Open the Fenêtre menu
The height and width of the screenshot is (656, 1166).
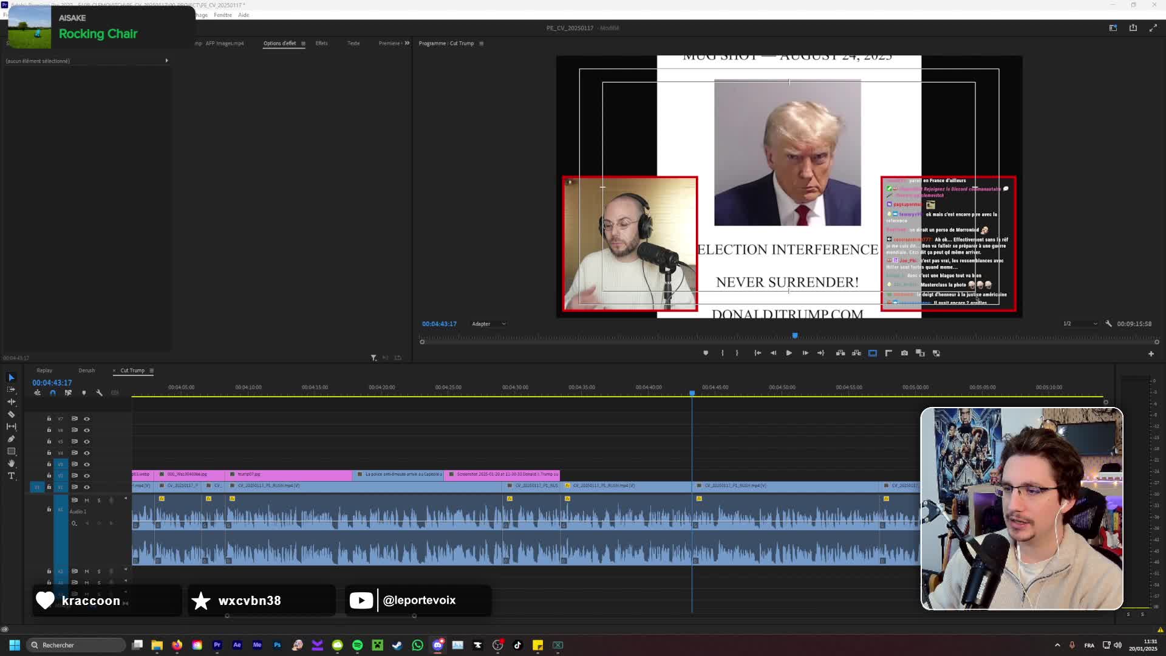[x=222, y=15]
